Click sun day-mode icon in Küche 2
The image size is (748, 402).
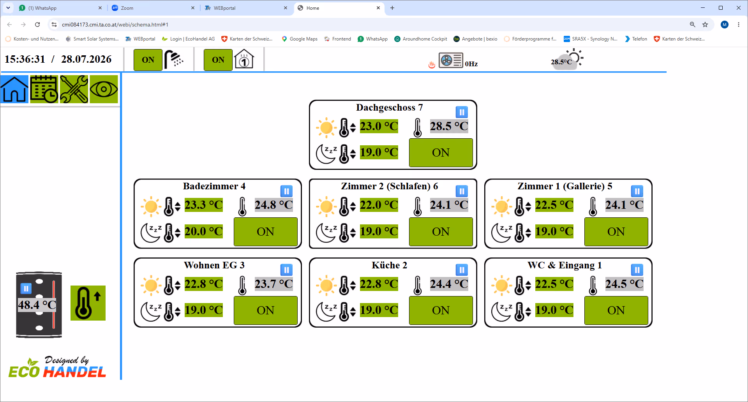coord(326,285)
